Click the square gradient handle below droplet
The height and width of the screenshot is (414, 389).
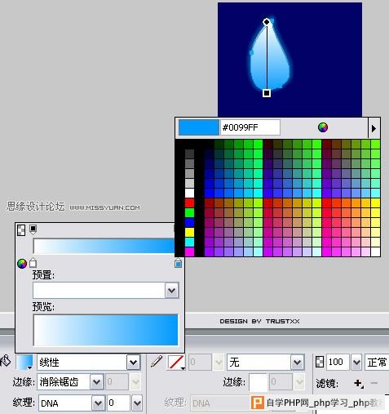[x=267, y=93]
